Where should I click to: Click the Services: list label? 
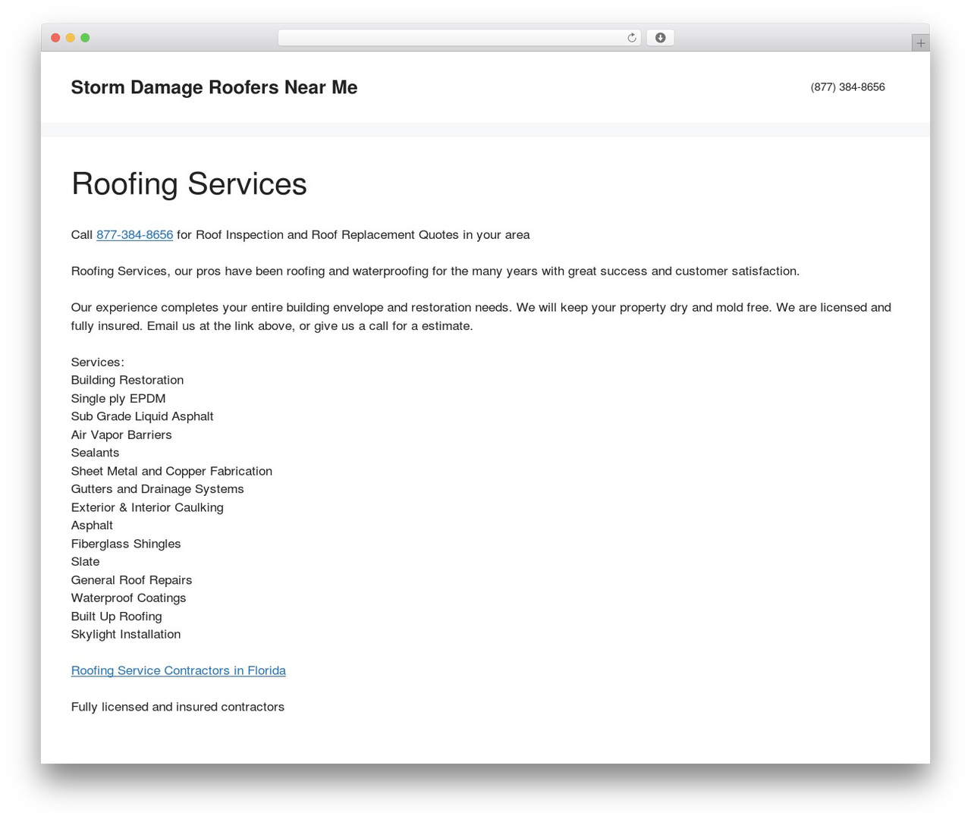97,362
